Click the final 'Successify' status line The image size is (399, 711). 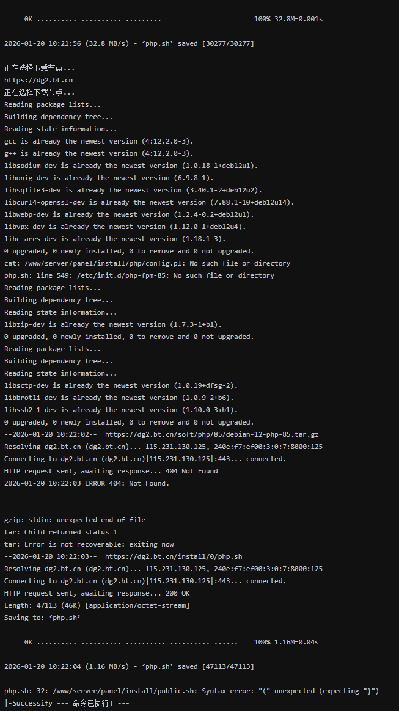(x=67, y=703)
